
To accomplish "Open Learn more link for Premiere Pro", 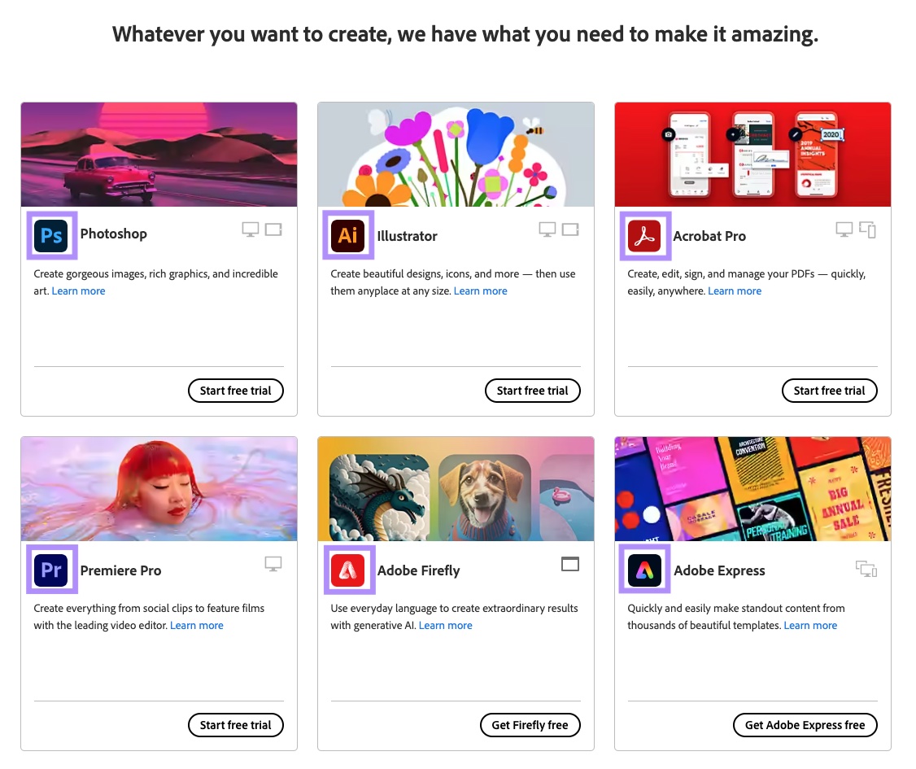I will click(x=196, y=625).
